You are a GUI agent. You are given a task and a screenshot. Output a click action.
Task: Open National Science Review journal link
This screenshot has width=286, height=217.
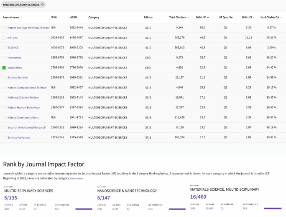[23, 97]
